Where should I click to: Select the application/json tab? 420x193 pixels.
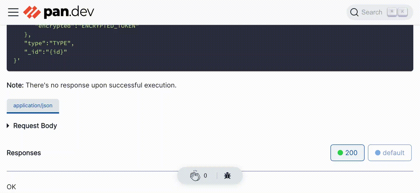[33, 106]
